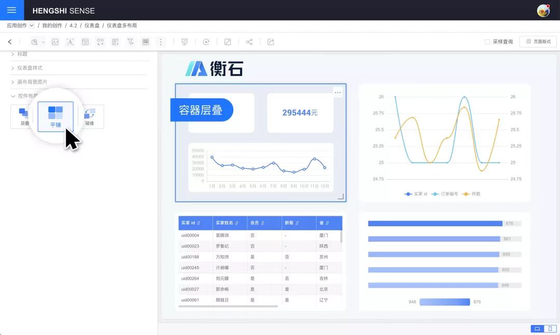The image size is (560, 335).
Task: Click the share icon in the toolbar
Action: point(249,42)
